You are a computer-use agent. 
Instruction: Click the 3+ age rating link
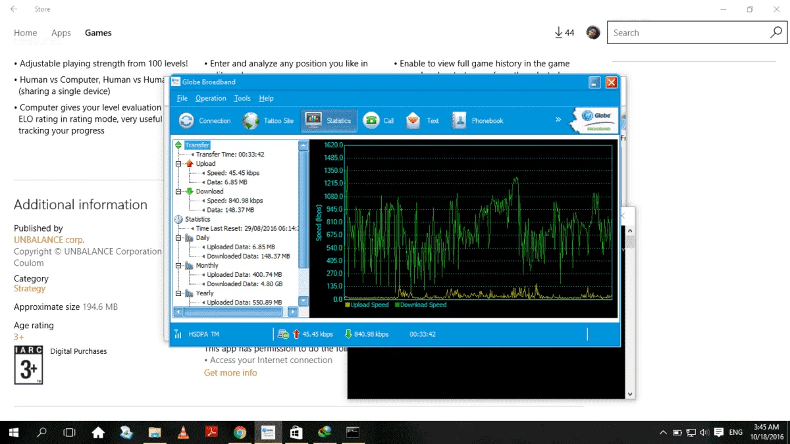tap(19, 337)
